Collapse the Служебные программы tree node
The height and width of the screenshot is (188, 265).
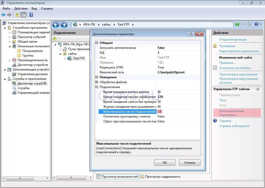pos(5,28)
